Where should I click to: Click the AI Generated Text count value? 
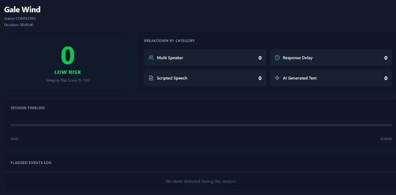click(x=386, y=78)
